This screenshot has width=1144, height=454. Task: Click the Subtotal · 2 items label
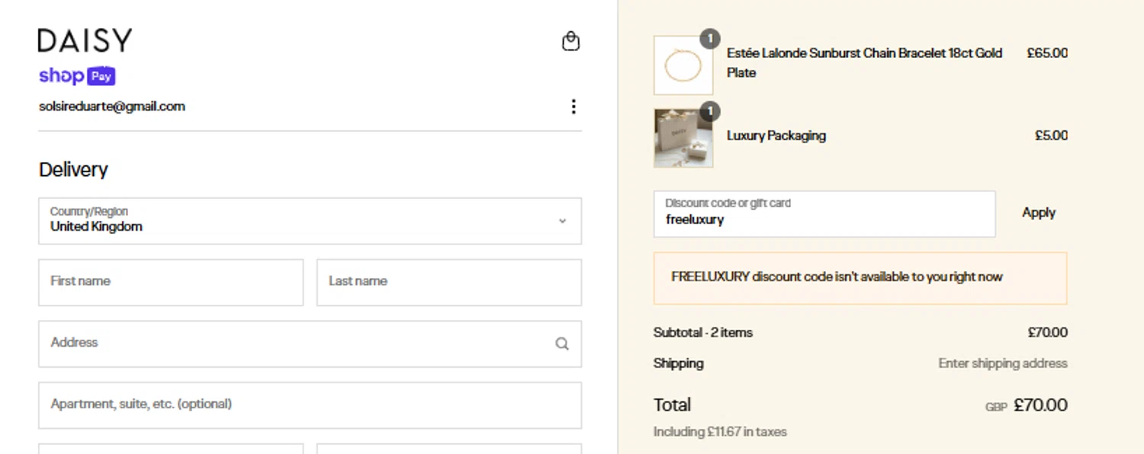click(703, 333)
